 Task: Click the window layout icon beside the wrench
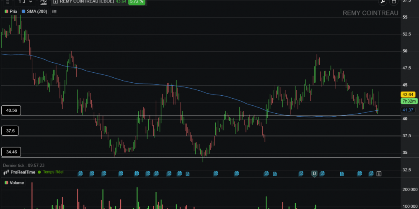click(x=393, y=2)
